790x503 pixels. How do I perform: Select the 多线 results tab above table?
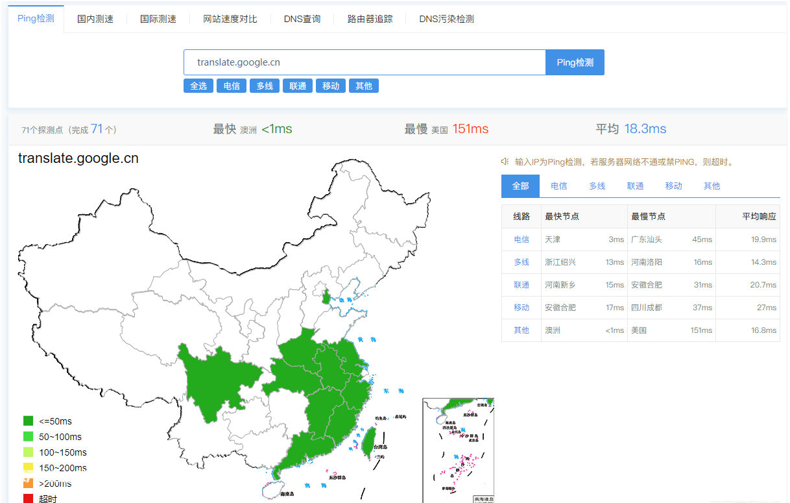[x=597, y=186]
